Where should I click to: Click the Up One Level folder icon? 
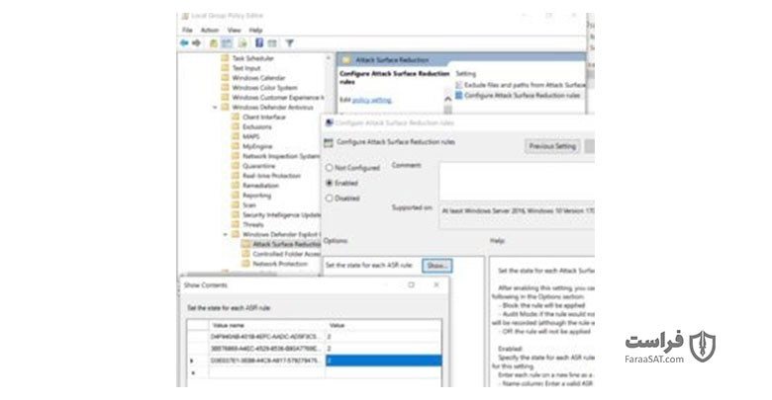[214, 43]
